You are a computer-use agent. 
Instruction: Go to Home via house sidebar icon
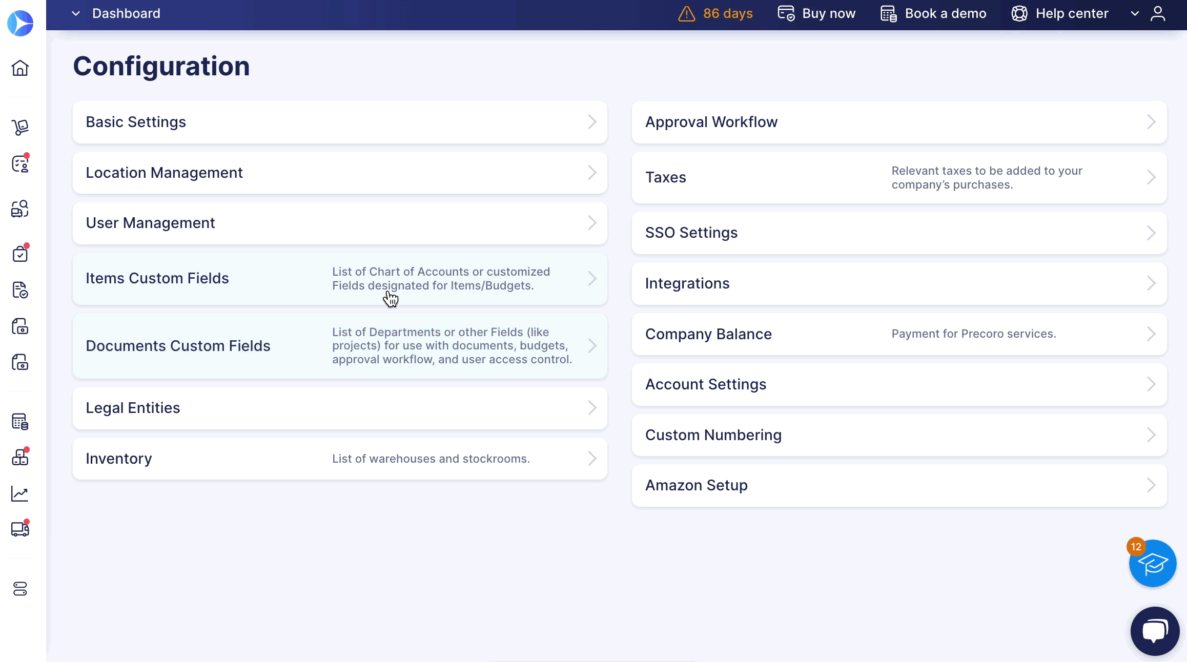click(x=20, y=68)
